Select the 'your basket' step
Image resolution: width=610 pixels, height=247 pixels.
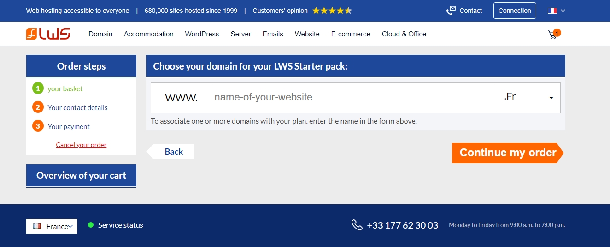65,88
